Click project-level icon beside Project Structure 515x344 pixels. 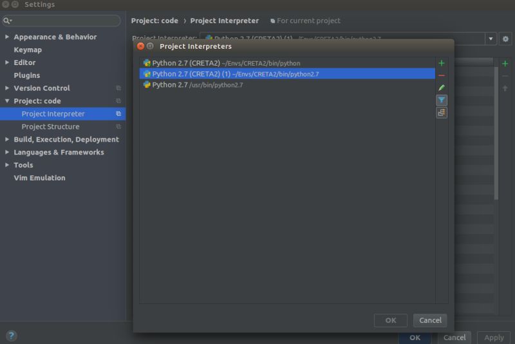[118, 126]
